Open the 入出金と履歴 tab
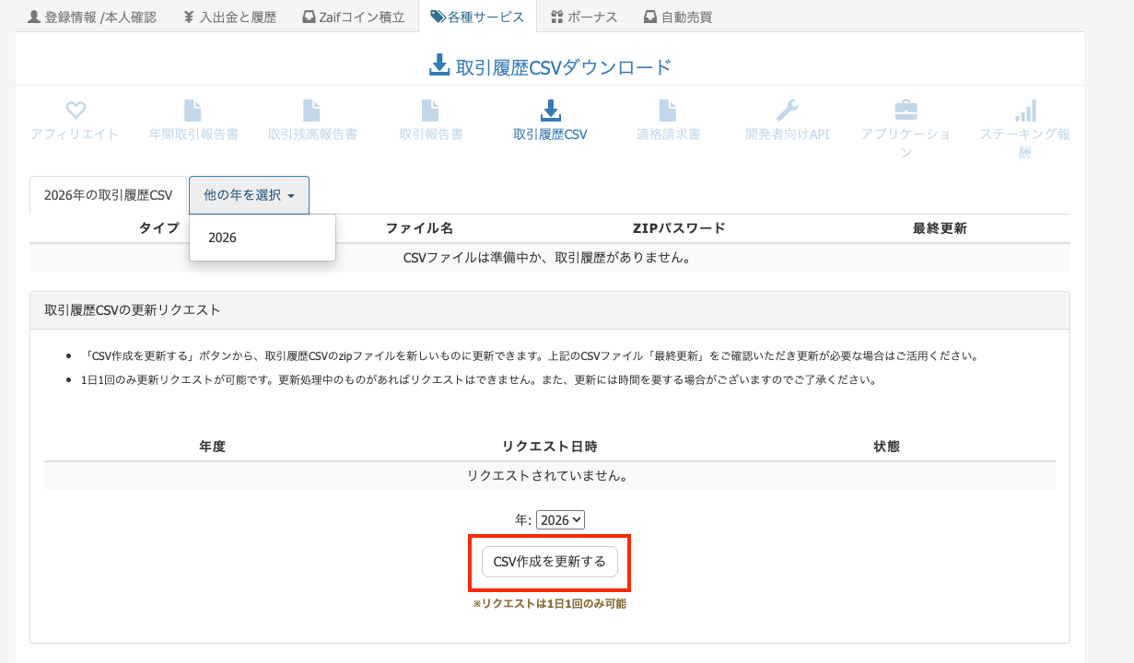The height and width of the screenshot is (663, 1134). [229, 17]
